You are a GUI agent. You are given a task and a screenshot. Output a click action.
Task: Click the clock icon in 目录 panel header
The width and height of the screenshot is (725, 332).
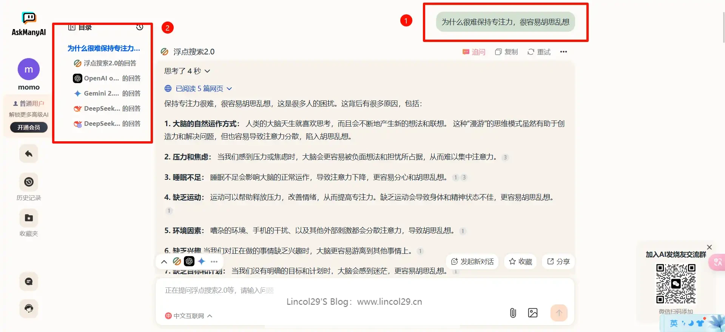point(140,27)
